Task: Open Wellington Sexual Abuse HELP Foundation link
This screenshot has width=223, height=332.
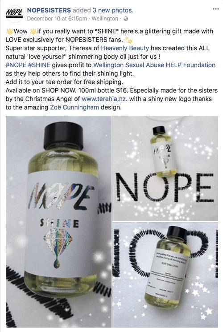Action: tap(154, 65)
